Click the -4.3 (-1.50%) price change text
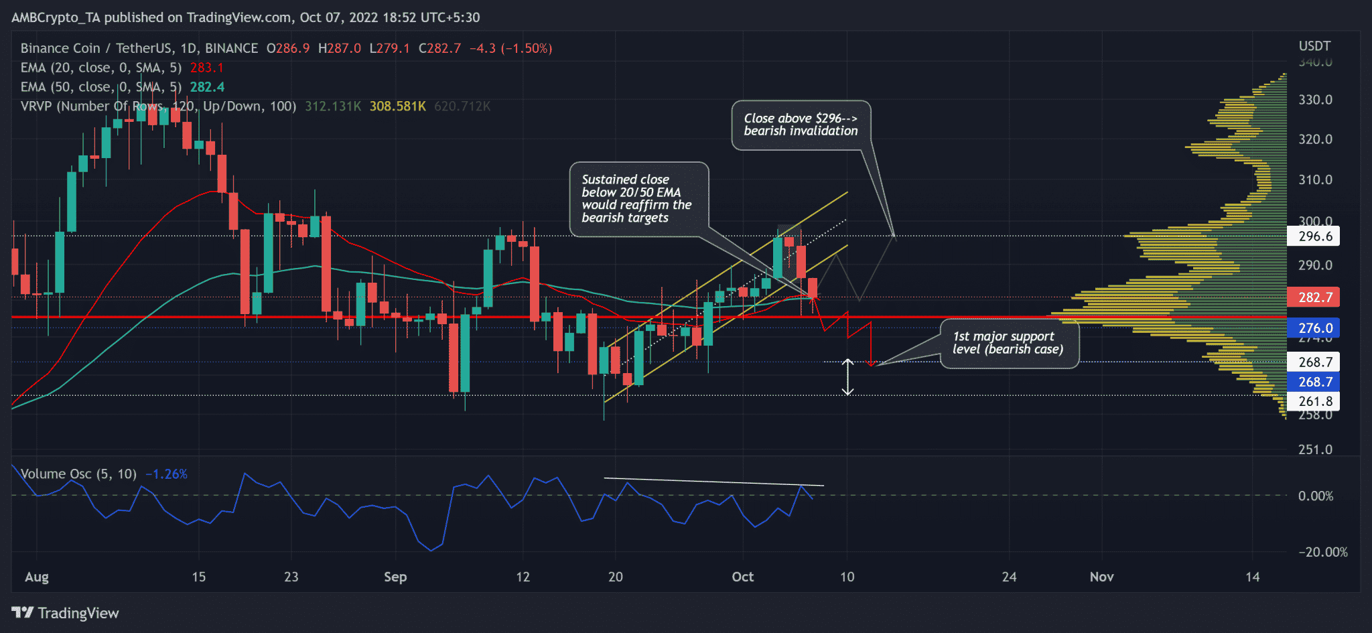1372x633 pixels. pyautogui.click(x=510, y=48)
